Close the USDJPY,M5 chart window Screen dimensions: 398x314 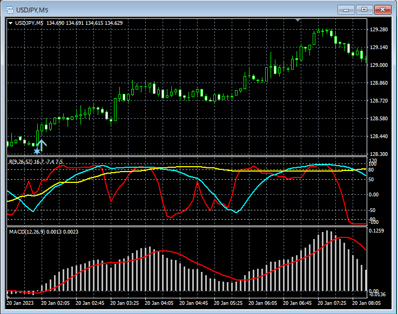click(382, 10)
